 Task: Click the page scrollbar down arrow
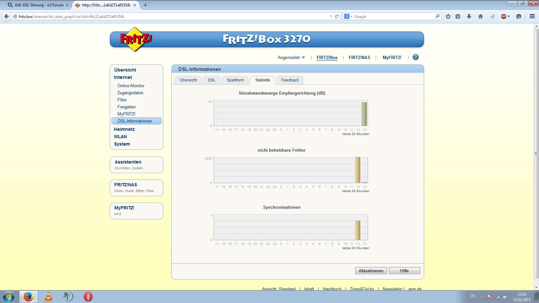click(x=536, y=288)
